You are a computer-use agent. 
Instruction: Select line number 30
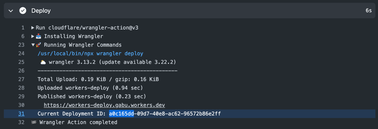pos(21,105)
